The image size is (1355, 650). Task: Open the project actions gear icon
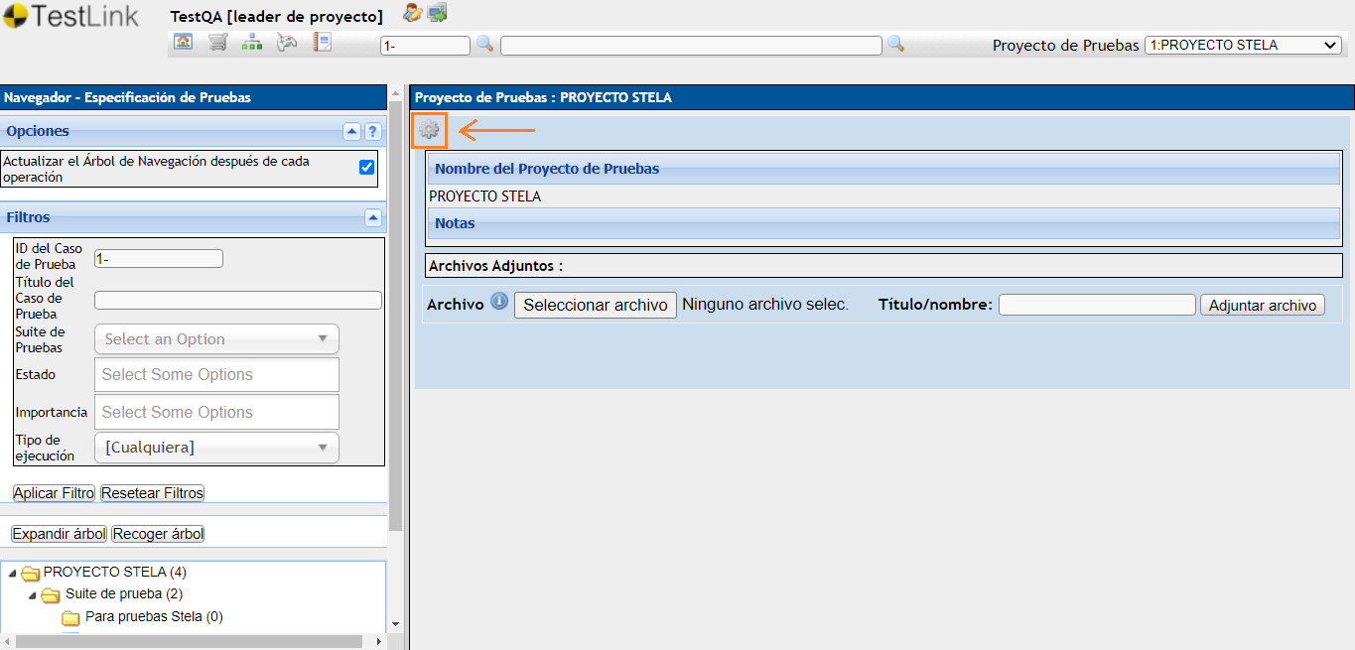(x=429, y=130)
